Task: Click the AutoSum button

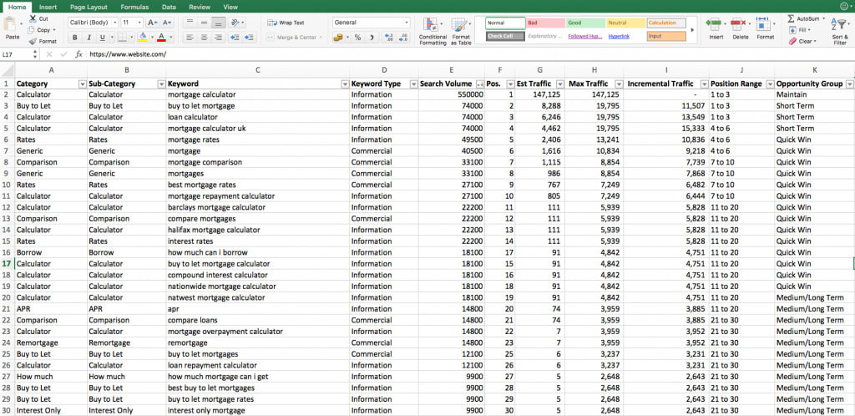Action: tap(802, 18)
